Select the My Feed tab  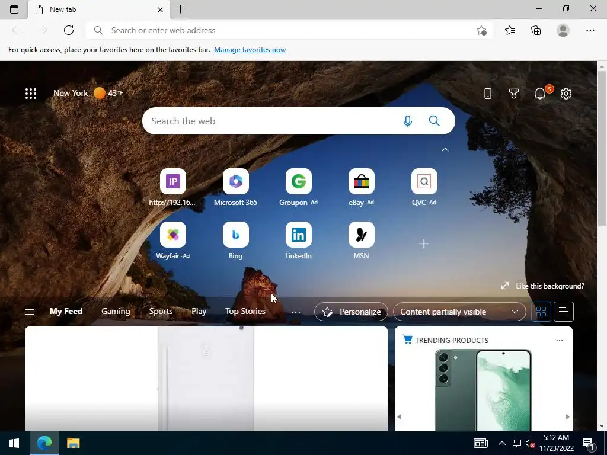pyautogui.click(x=66, y=311)
